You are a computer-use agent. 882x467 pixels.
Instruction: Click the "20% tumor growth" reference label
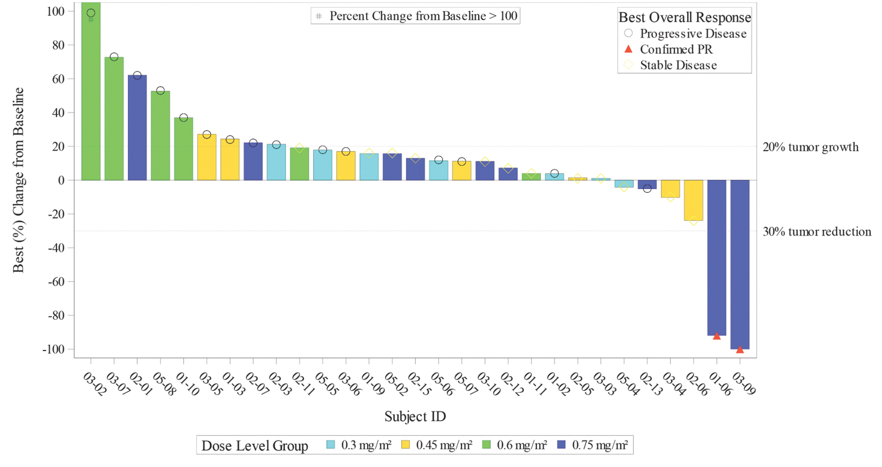(x=810, y=147)
